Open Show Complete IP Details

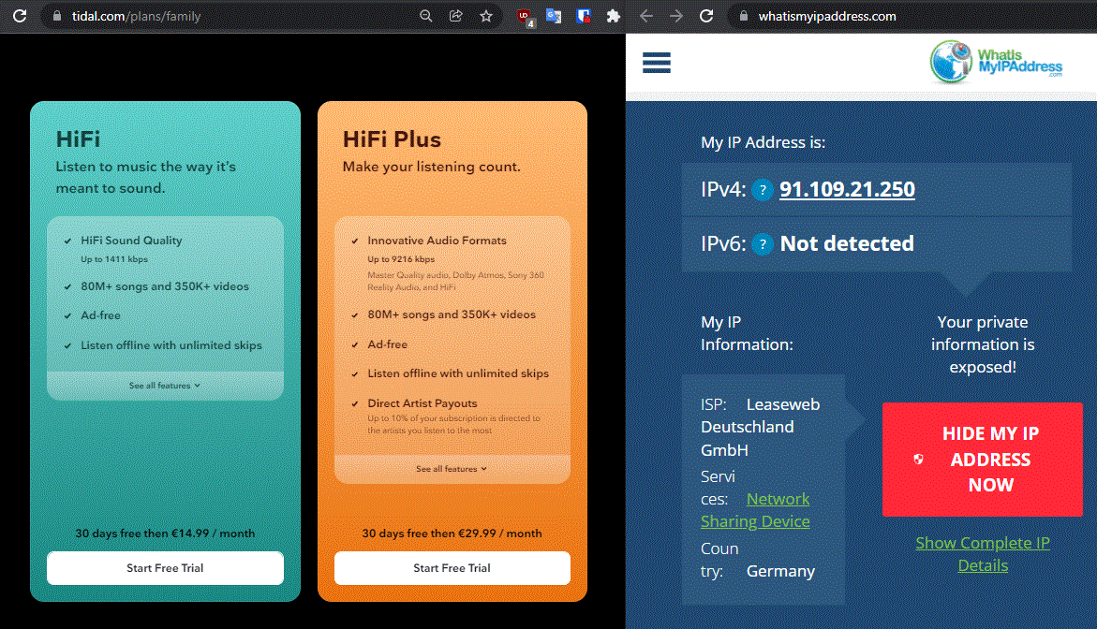983,554
